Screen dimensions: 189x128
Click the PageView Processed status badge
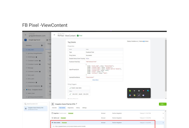(x=71, y=113)
